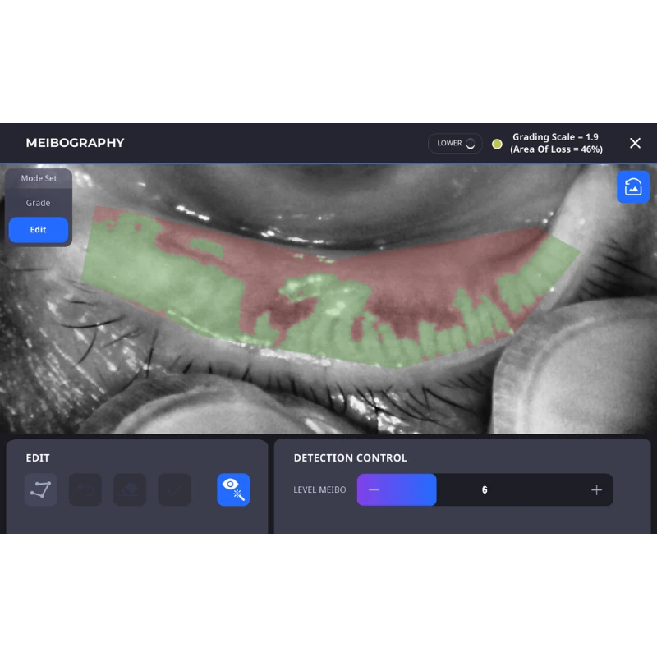Click the Area Of Loss percentage text

pos(558,149)
